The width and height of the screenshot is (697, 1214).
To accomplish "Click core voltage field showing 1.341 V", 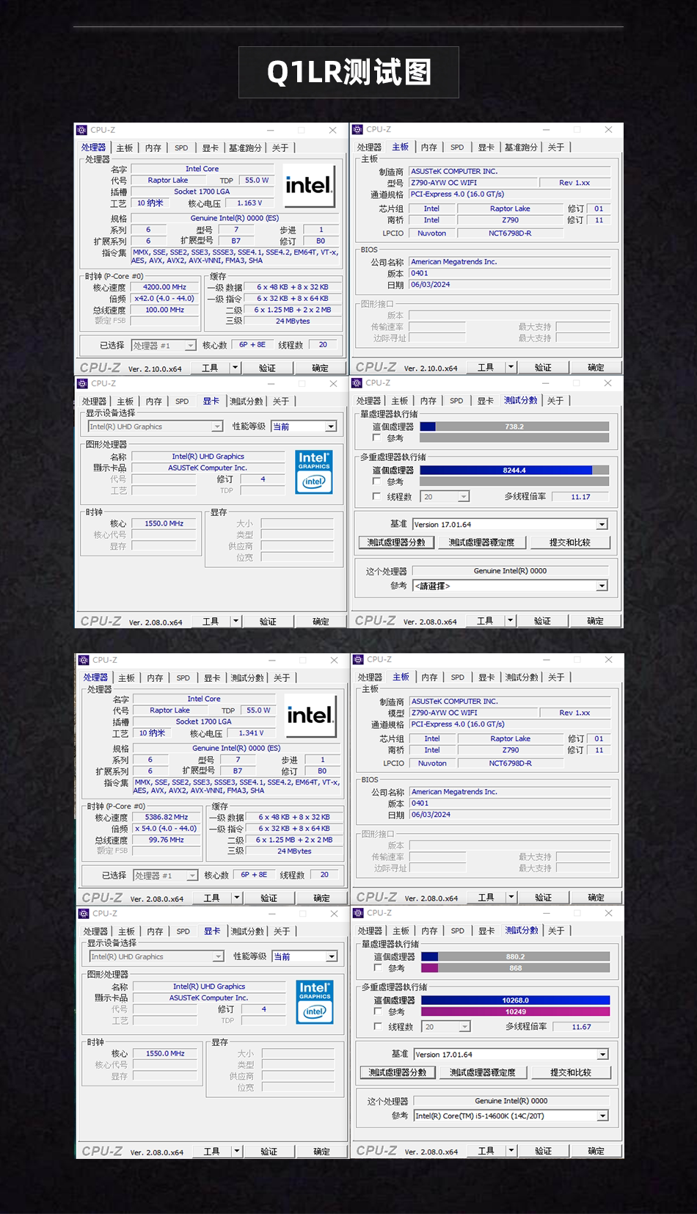I will 251,733.
